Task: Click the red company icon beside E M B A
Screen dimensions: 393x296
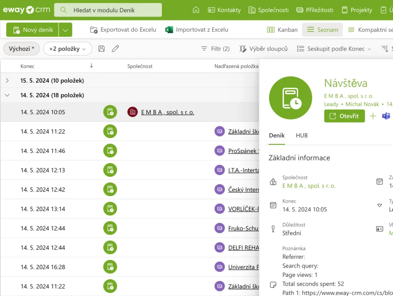Action: tap(132, 112)
